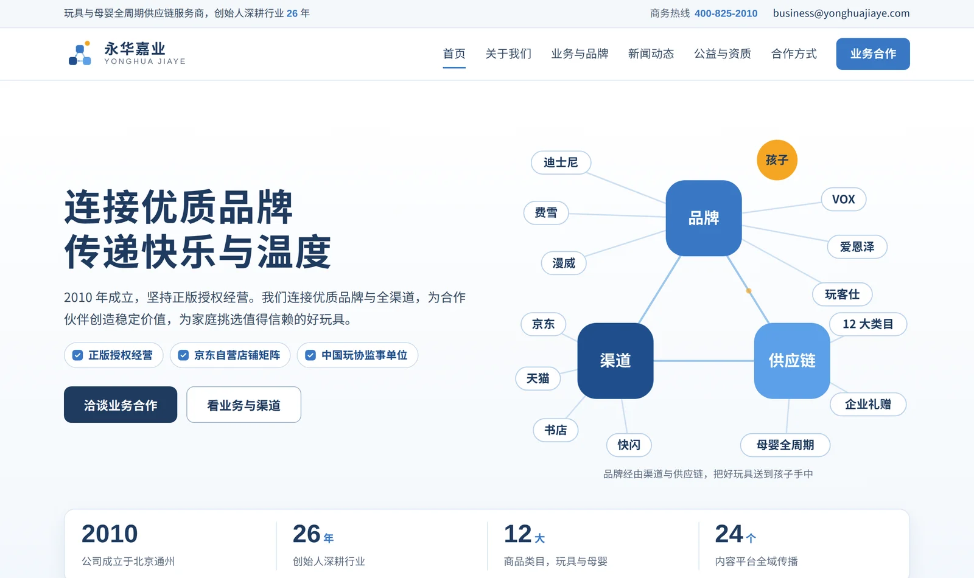
Task: Click the 24 个 content platforms statistic
Action: tap(735, 534)
